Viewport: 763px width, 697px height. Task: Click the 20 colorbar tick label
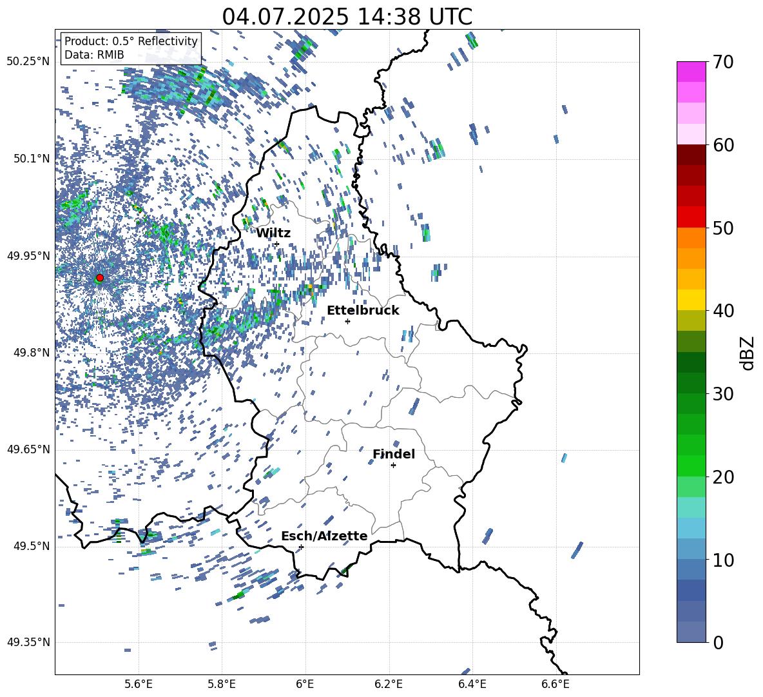723,477
